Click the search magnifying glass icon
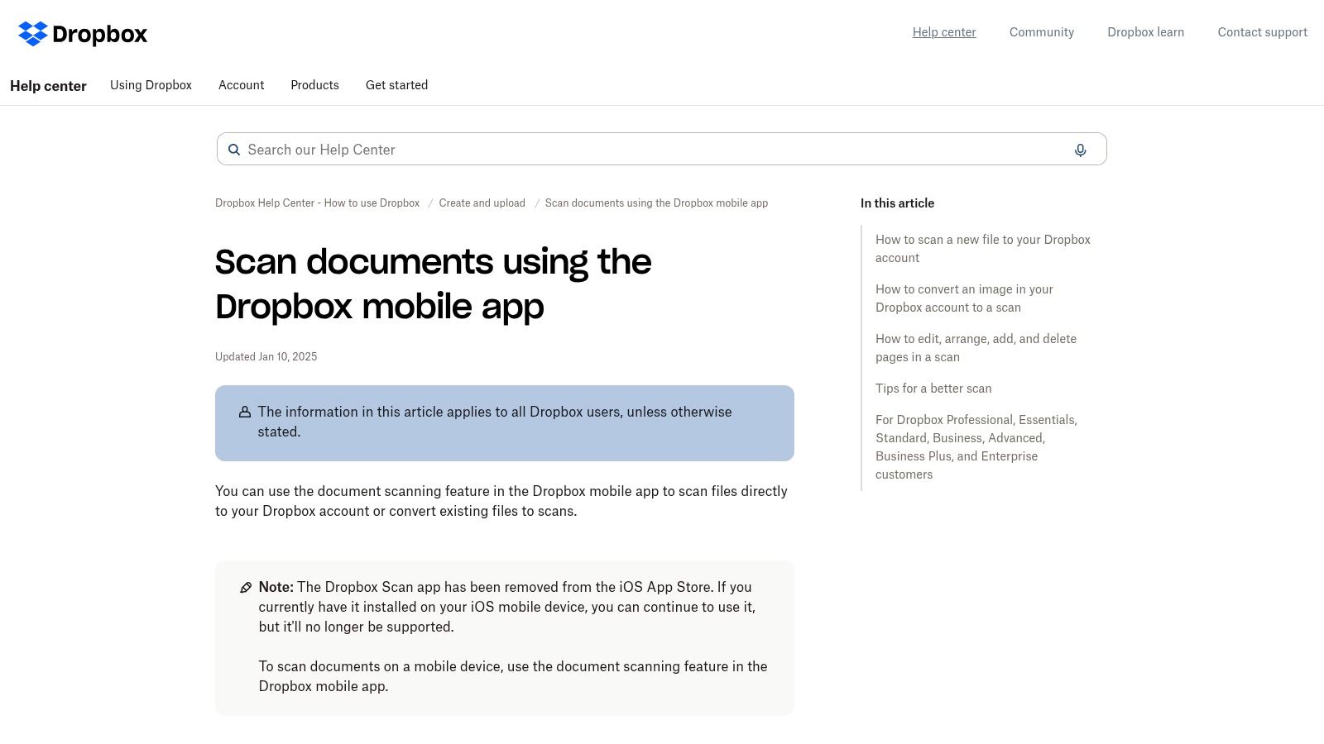 (234, 150)
